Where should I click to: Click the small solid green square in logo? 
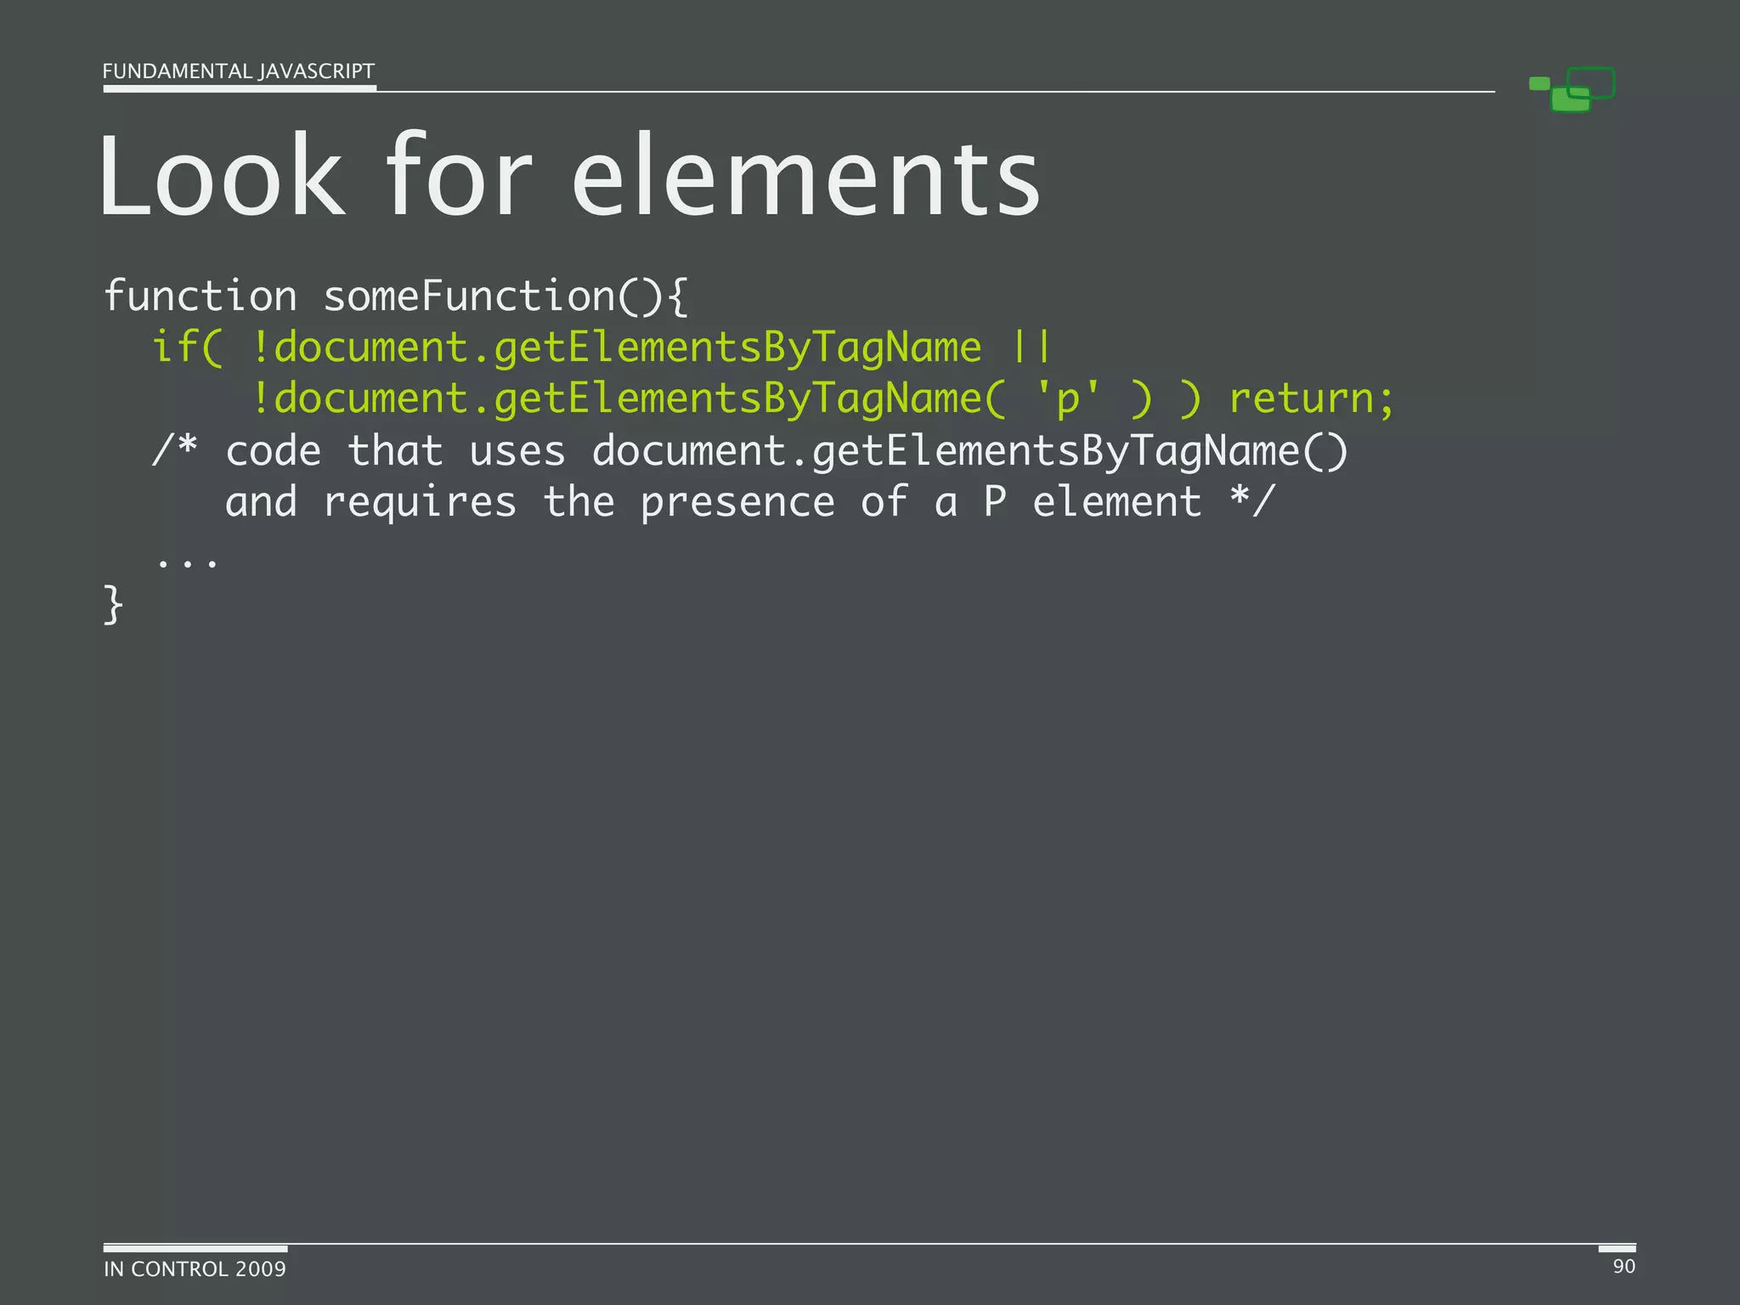(1539, 83)
